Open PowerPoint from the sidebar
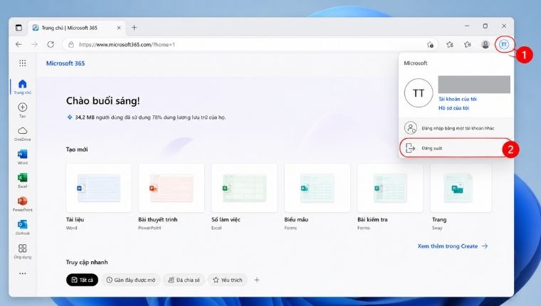This screenshot has height=306, width=541. (x=23, y=204)
